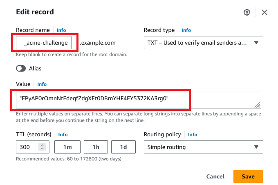278x185 pixels.
Task: Set TTL to 1d preset
Action: click(123, 147)
